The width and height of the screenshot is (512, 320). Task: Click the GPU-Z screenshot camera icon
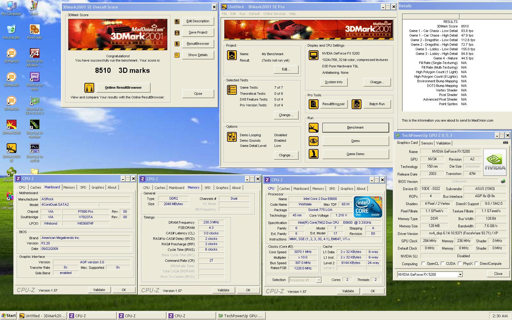tap(505, 143)
